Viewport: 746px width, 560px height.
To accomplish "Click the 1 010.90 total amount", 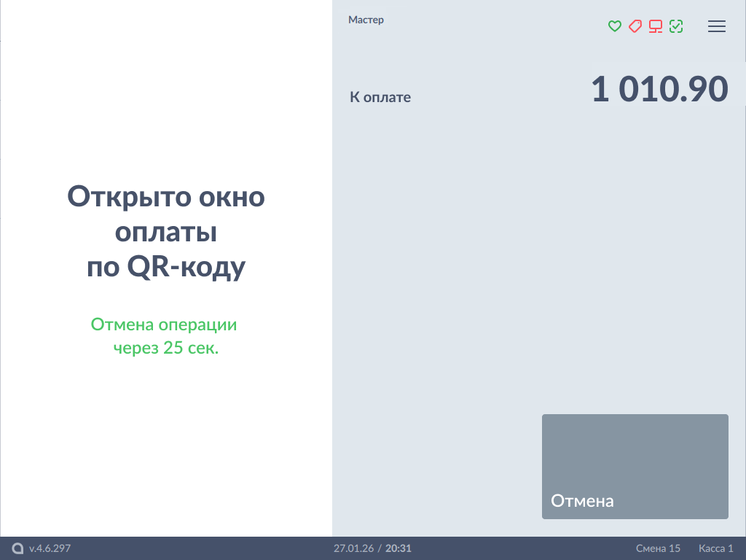I will tap(659, 90).
